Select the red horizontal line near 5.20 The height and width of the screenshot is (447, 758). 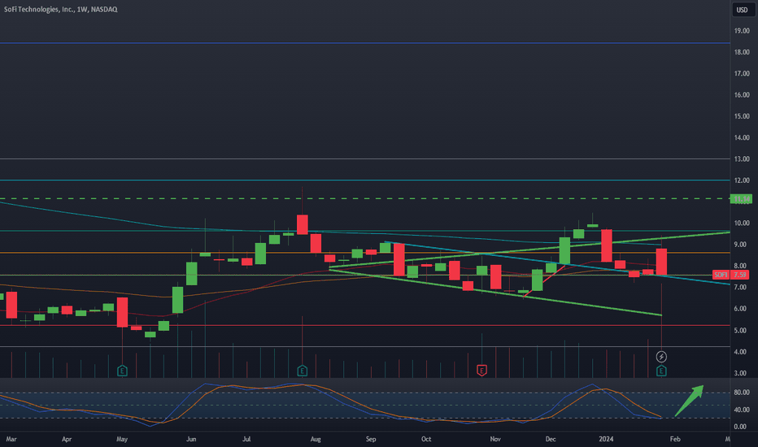coord(365,325)
